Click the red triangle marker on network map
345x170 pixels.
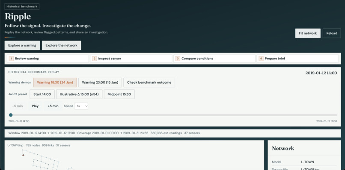[x=23, y=155]
